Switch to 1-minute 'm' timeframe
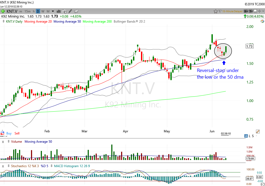This screenshot has height=186, width=265. click(21, 11)
